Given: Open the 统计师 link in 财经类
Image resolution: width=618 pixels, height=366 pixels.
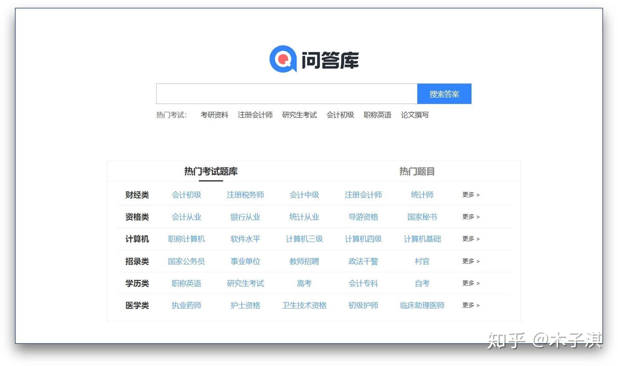Looking at the screenshot, I should pos(422,195).
